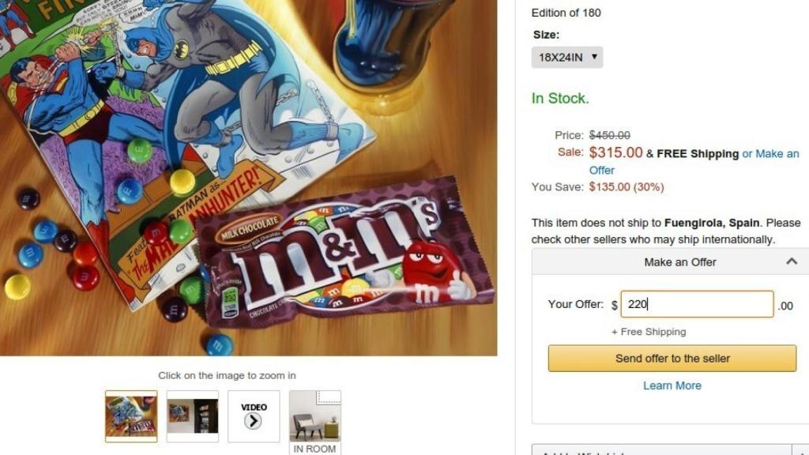Follow the 'or Make an Offer' link
Screen dimensions: 809x455
click(694, 161)
